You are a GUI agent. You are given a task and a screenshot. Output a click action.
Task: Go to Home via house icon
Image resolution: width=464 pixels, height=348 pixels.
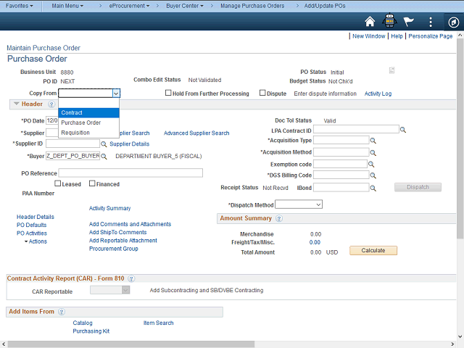pyautogui.click(x=370, y=22)
